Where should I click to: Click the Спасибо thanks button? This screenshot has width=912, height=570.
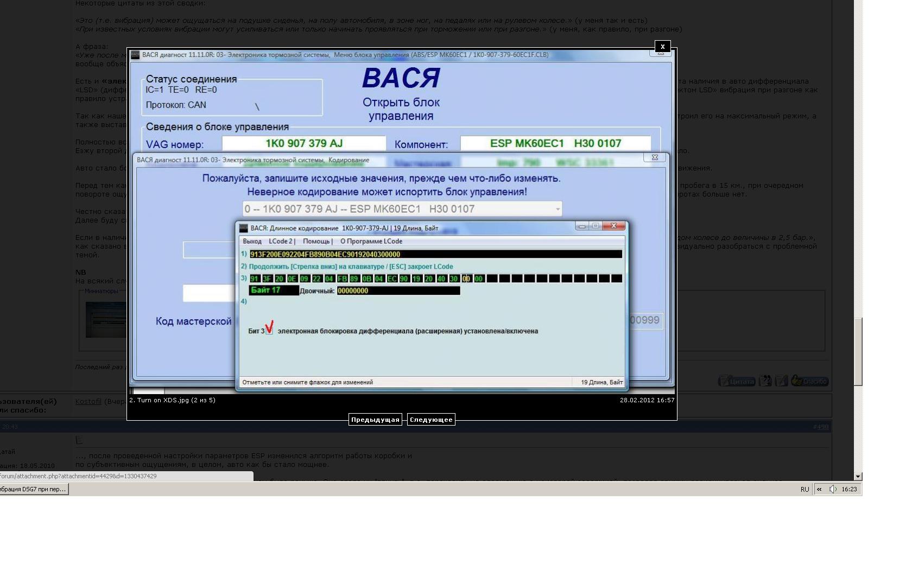(x=809, y=381)
